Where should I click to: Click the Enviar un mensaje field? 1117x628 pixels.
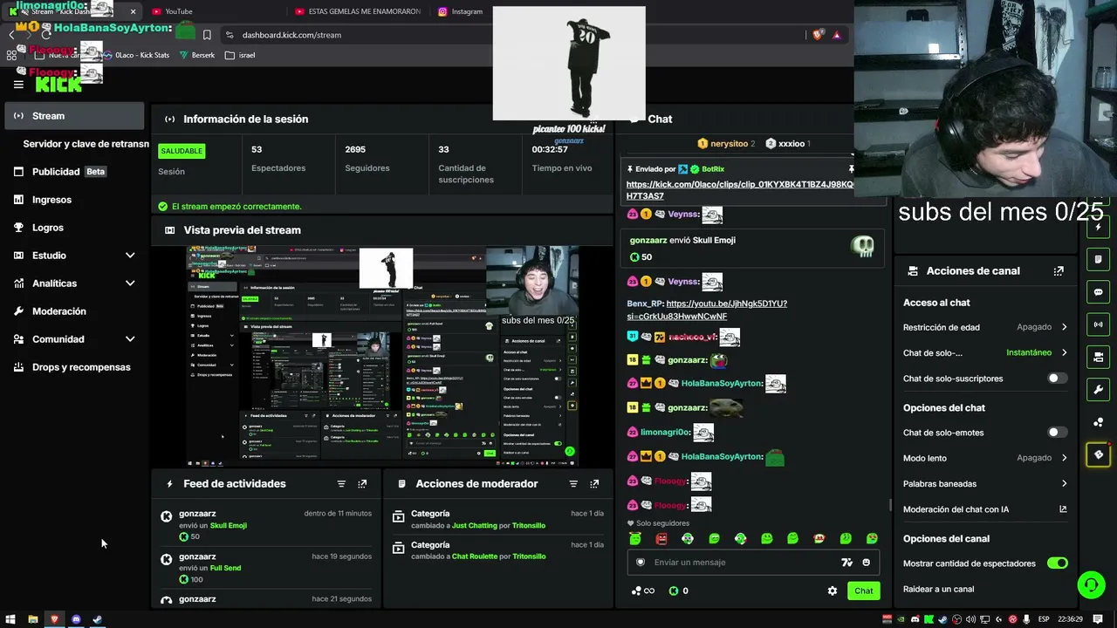pyautogui.click(x=742, y=563)
